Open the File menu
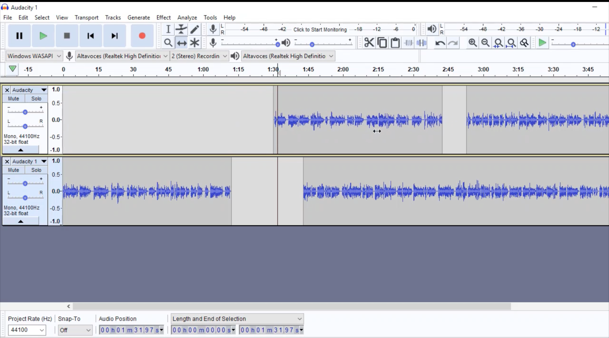Viewport: 609px width, 338px height. 8,18
